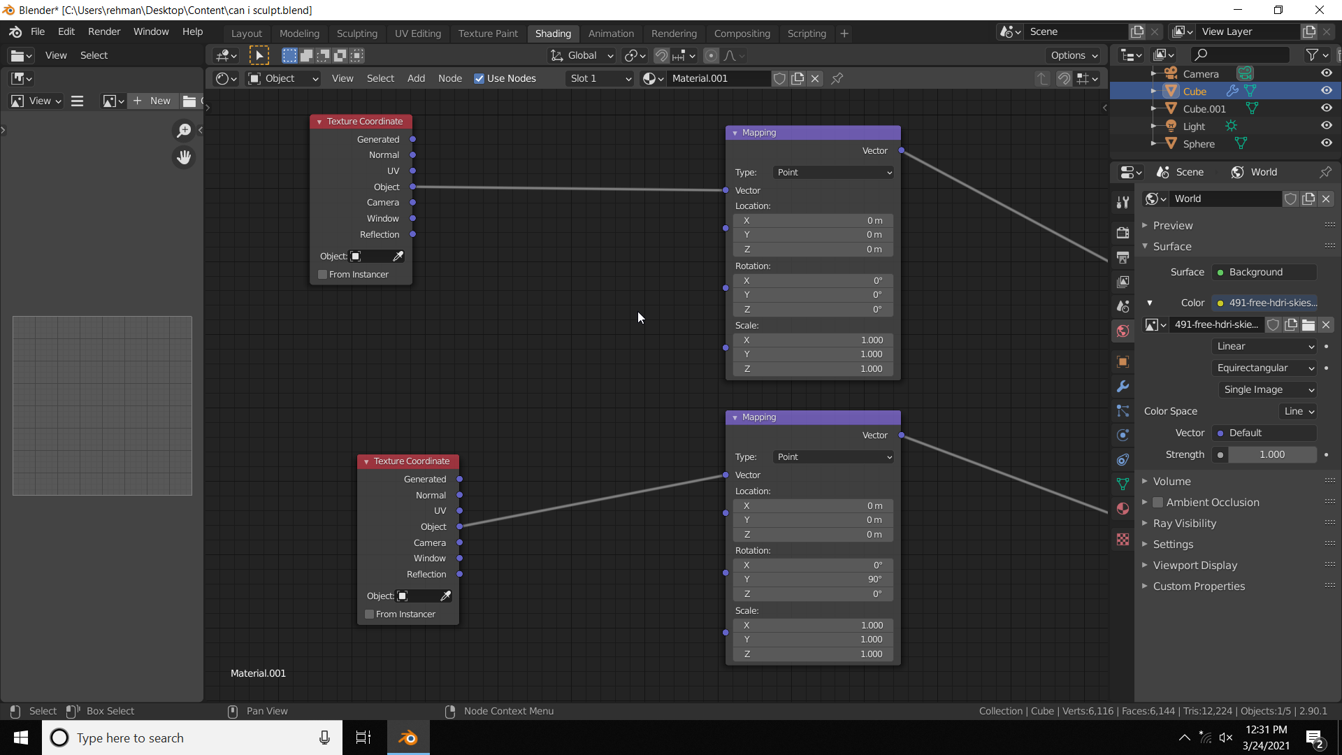
Task: Open the Modifier wrench properties tab
Action: [x=1123, y=386]
